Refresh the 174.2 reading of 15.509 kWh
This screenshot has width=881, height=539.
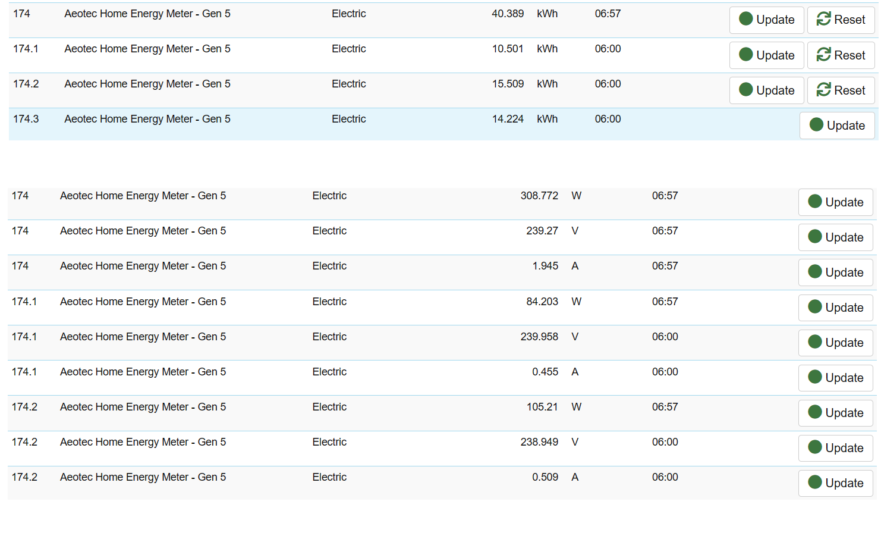click(x=766, y=90)
